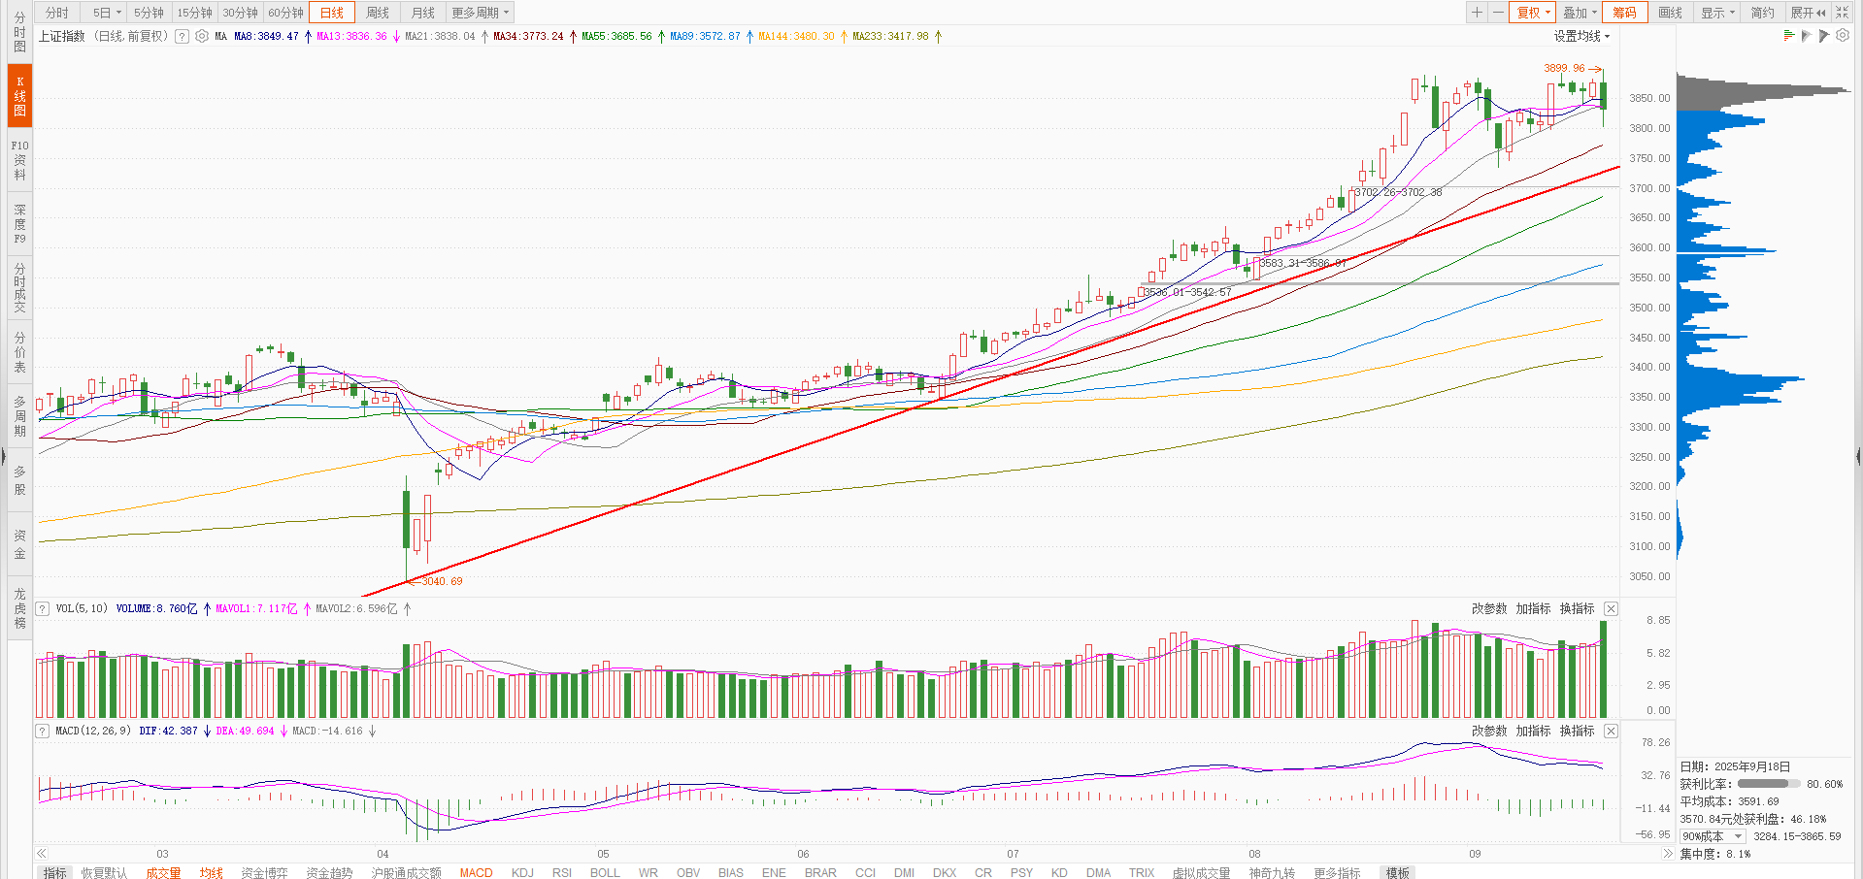Image resolution: width=1863 pixels, height=879 pixels.
Task: Open the 90%成本 cost dropdown
Action: click(1713, 836)
